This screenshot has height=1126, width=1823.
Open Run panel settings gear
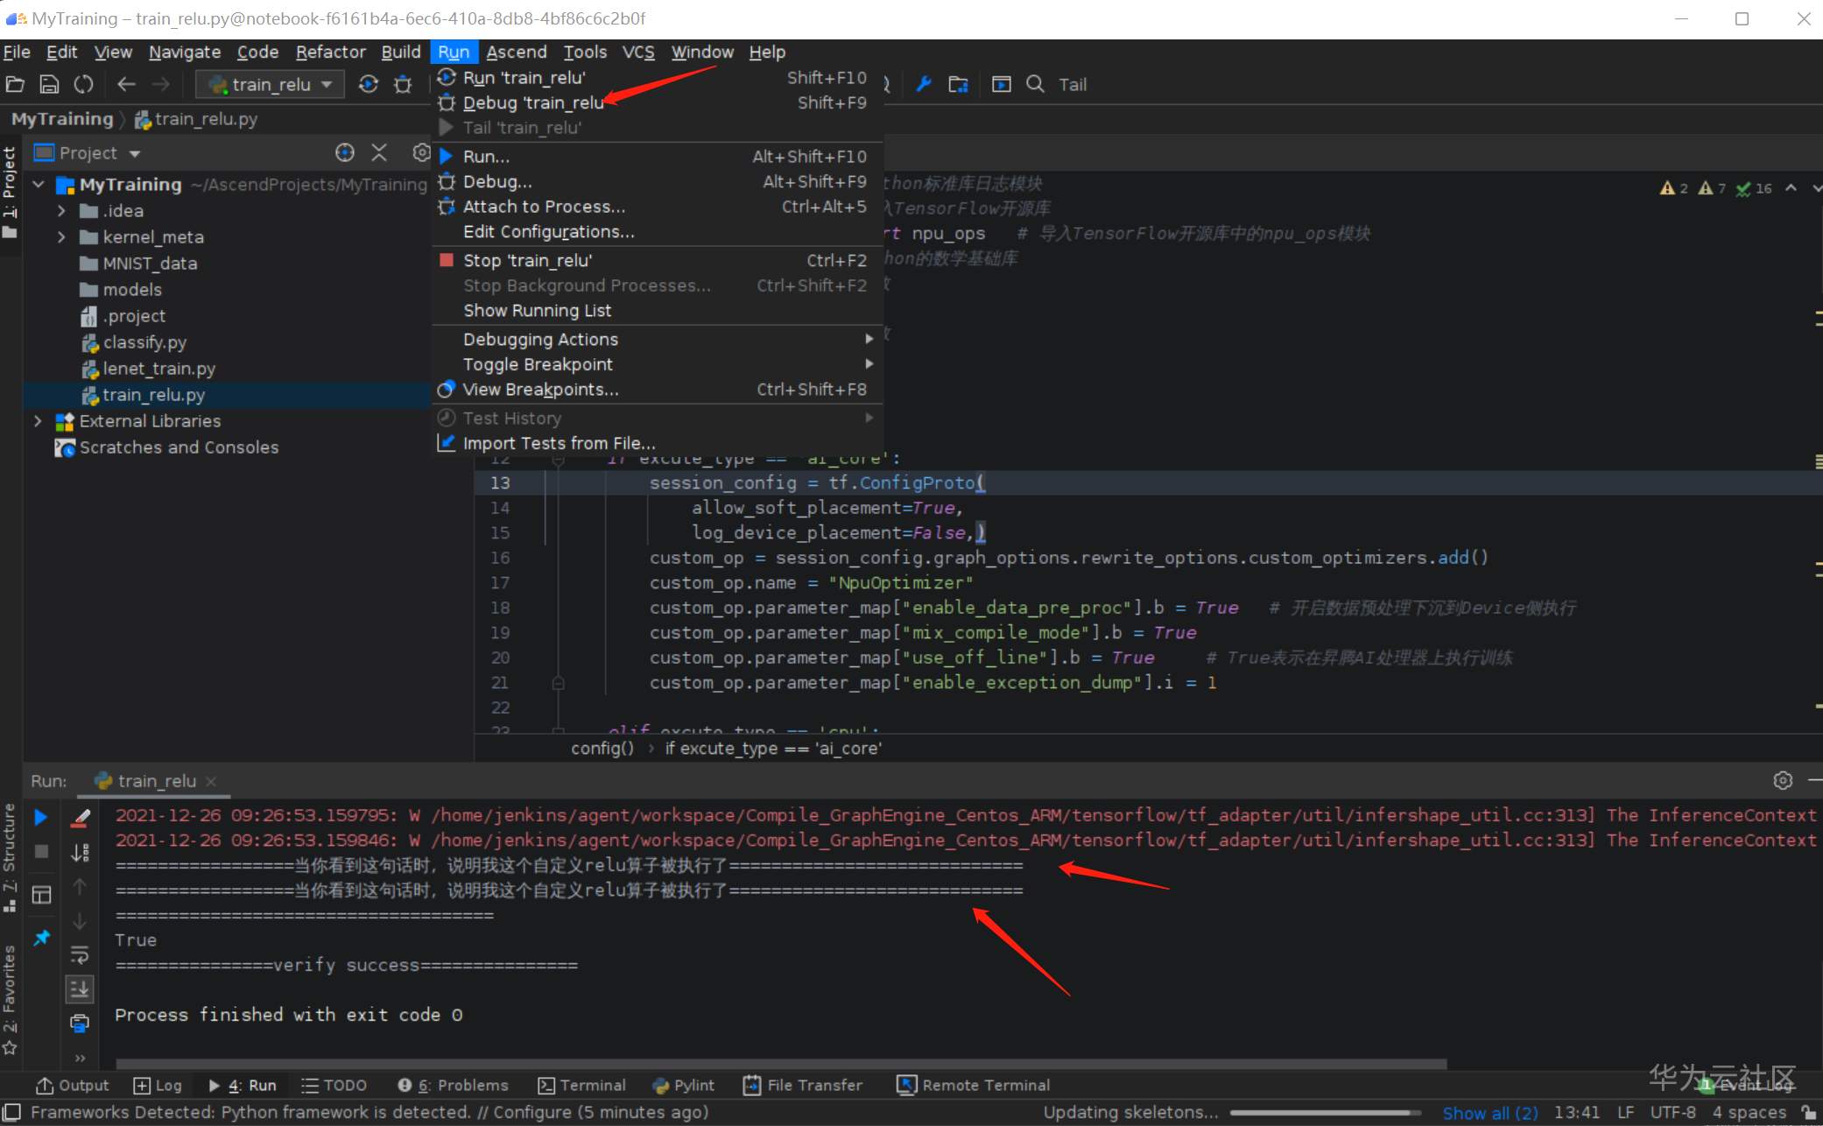click(x=1783, y=780)
